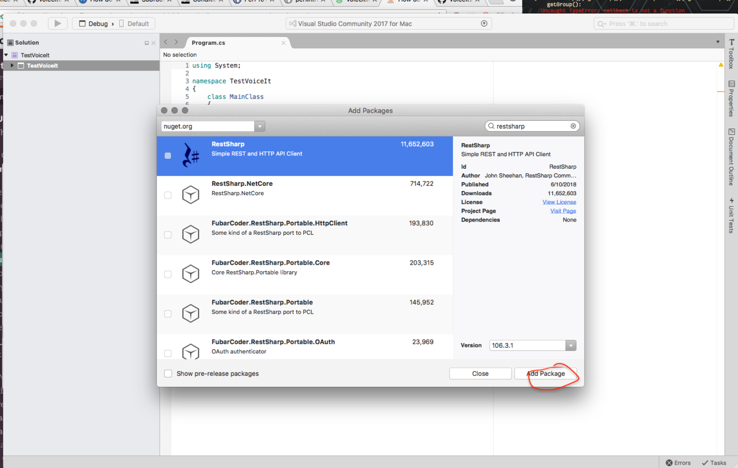Open the Errors pad in status bar
This screenshot has width=738, height=468.
click(678, 463)
